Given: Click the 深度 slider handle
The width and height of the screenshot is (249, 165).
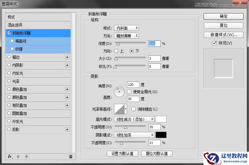Looking at the screenshot, I should 118,44.
